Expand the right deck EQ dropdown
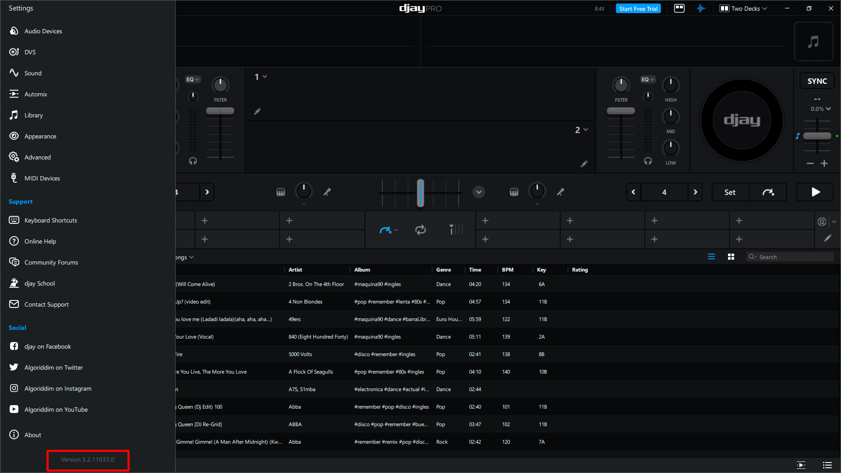The height and width of the screenshot is (473, 841). 648,79
